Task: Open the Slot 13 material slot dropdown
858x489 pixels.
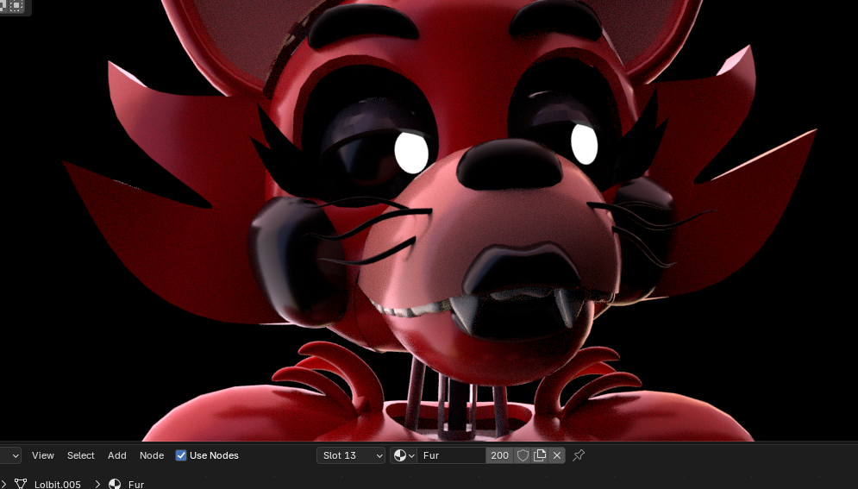Action: click(x=351, y=455)
